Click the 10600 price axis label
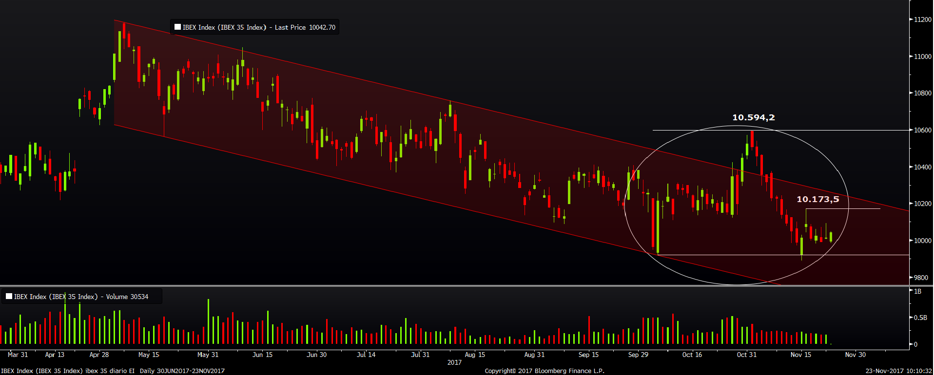This screenshot has width=934, height=375. point(923,130)
